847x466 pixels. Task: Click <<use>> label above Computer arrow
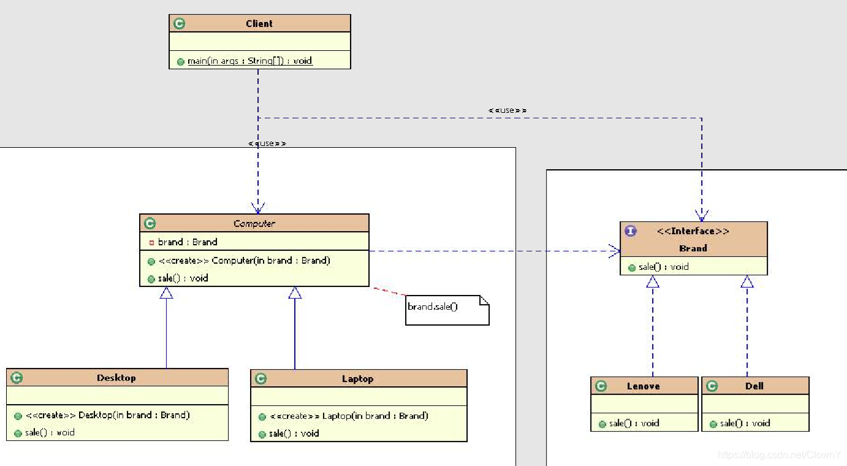coord(267,143)
